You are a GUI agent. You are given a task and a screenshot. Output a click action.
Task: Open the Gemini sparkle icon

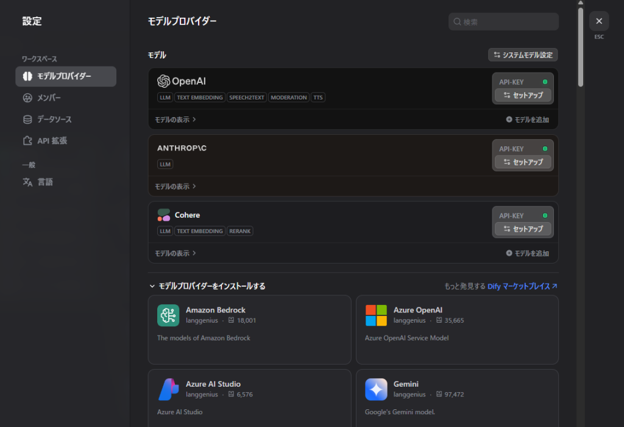click(x=376, y=390)
